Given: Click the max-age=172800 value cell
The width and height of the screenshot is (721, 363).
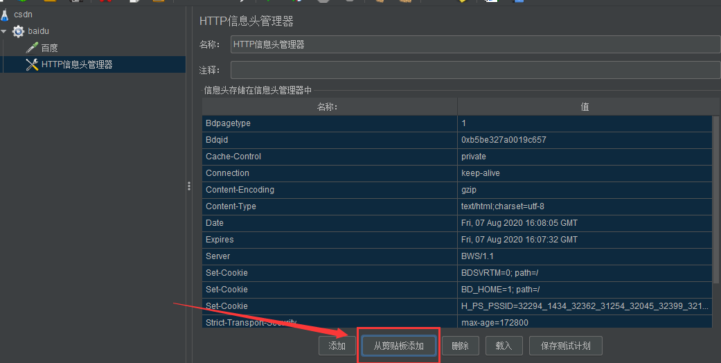Looking at the screenshot, I should coord(585,321).
